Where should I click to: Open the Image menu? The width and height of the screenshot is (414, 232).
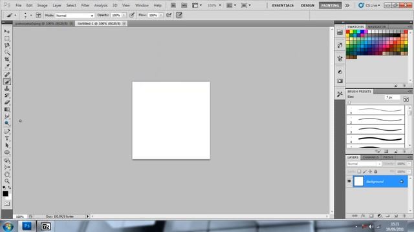coord(42,5)
